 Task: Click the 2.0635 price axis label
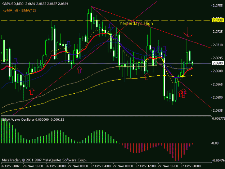(218, 111)
